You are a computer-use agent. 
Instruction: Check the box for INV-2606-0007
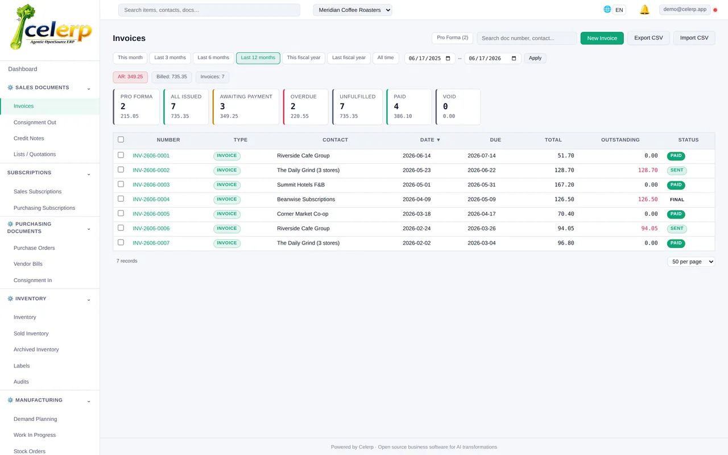(x=121, y=242)
